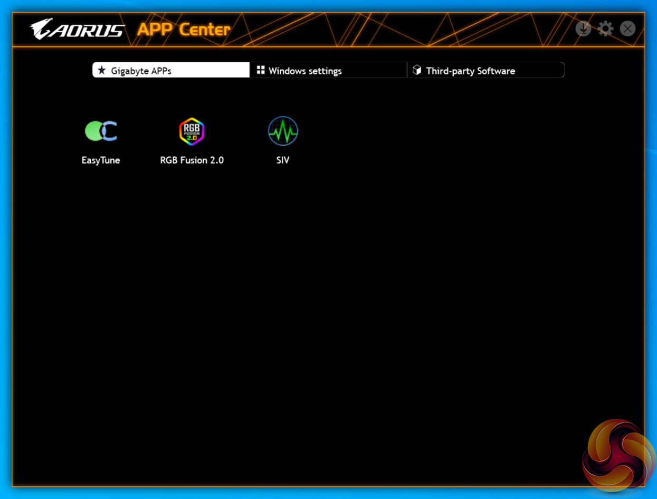Screen dimensions: 657x499
Task: Select the Gigabyte APPs tab
Action: pos(171,70)
